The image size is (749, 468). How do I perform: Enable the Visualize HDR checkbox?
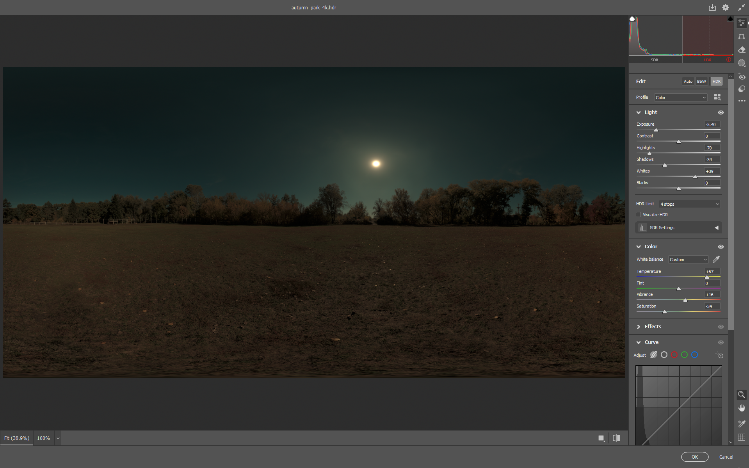tap(639, 215)
